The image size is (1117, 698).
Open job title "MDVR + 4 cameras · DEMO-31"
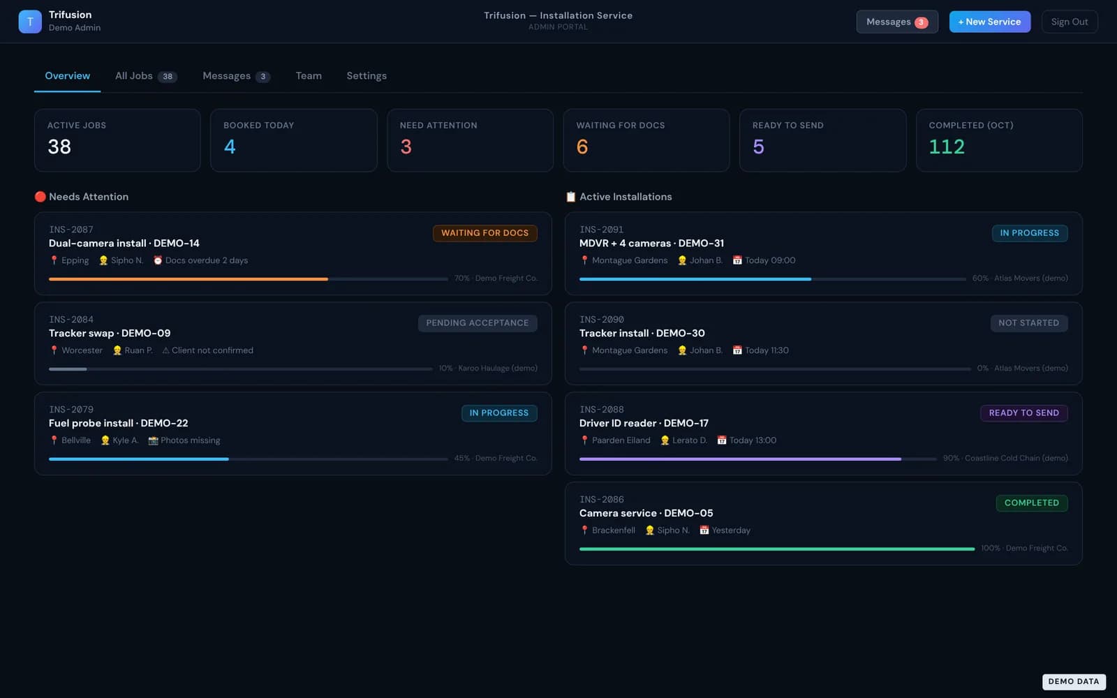point(651,244)
